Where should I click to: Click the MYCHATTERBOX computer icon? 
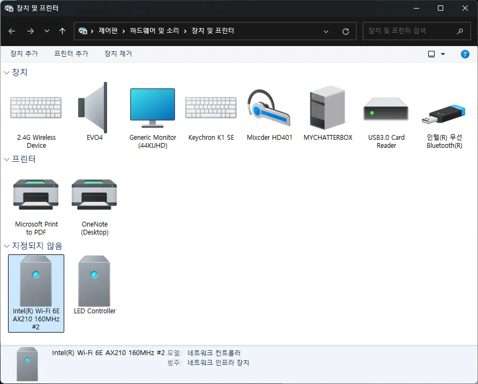(328, 109)
